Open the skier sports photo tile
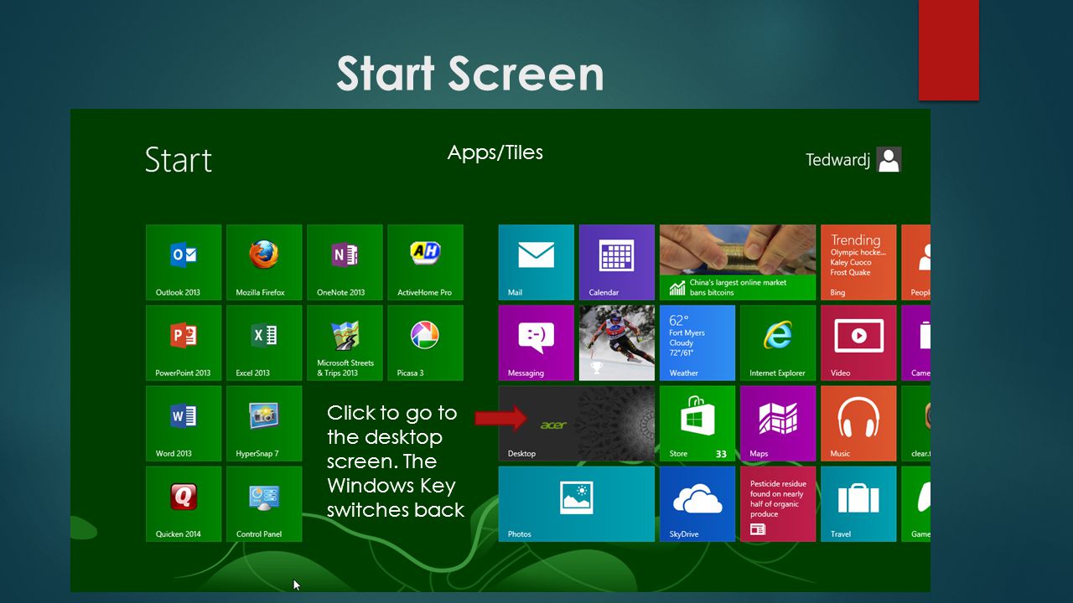 coord(617,343)
